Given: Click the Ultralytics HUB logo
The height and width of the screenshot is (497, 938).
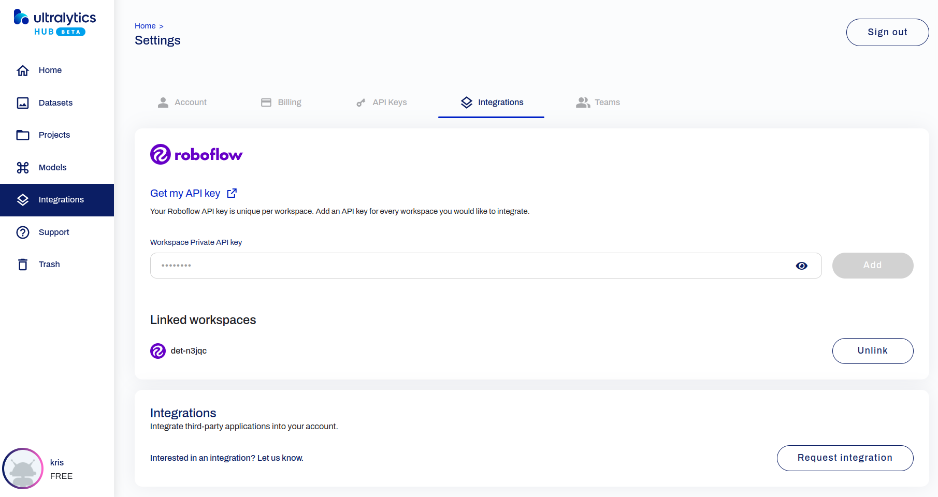Looking at the screenshot, I should click(55, 23).
